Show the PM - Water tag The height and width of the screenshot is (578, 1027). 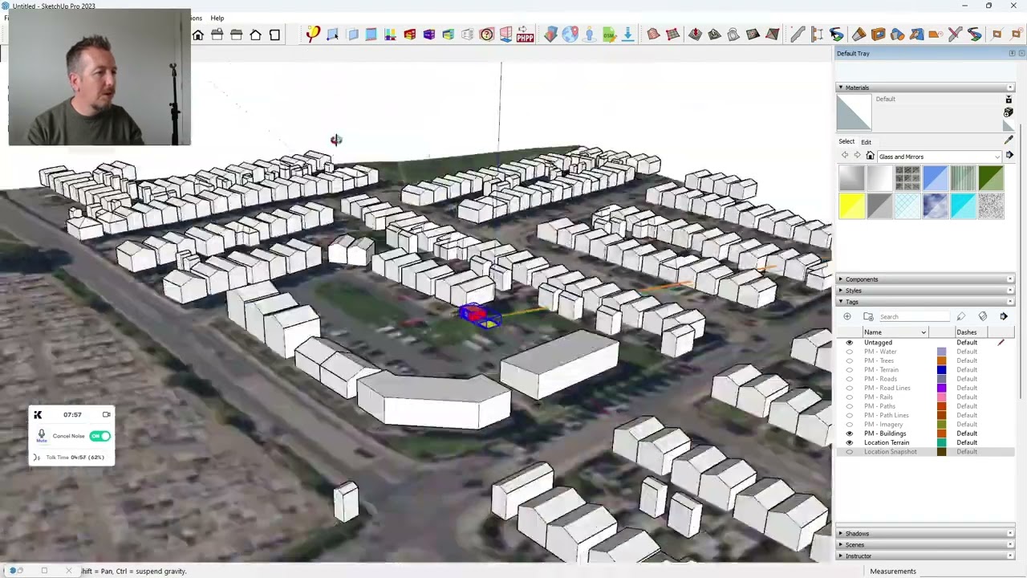click(x=850, y=352)
